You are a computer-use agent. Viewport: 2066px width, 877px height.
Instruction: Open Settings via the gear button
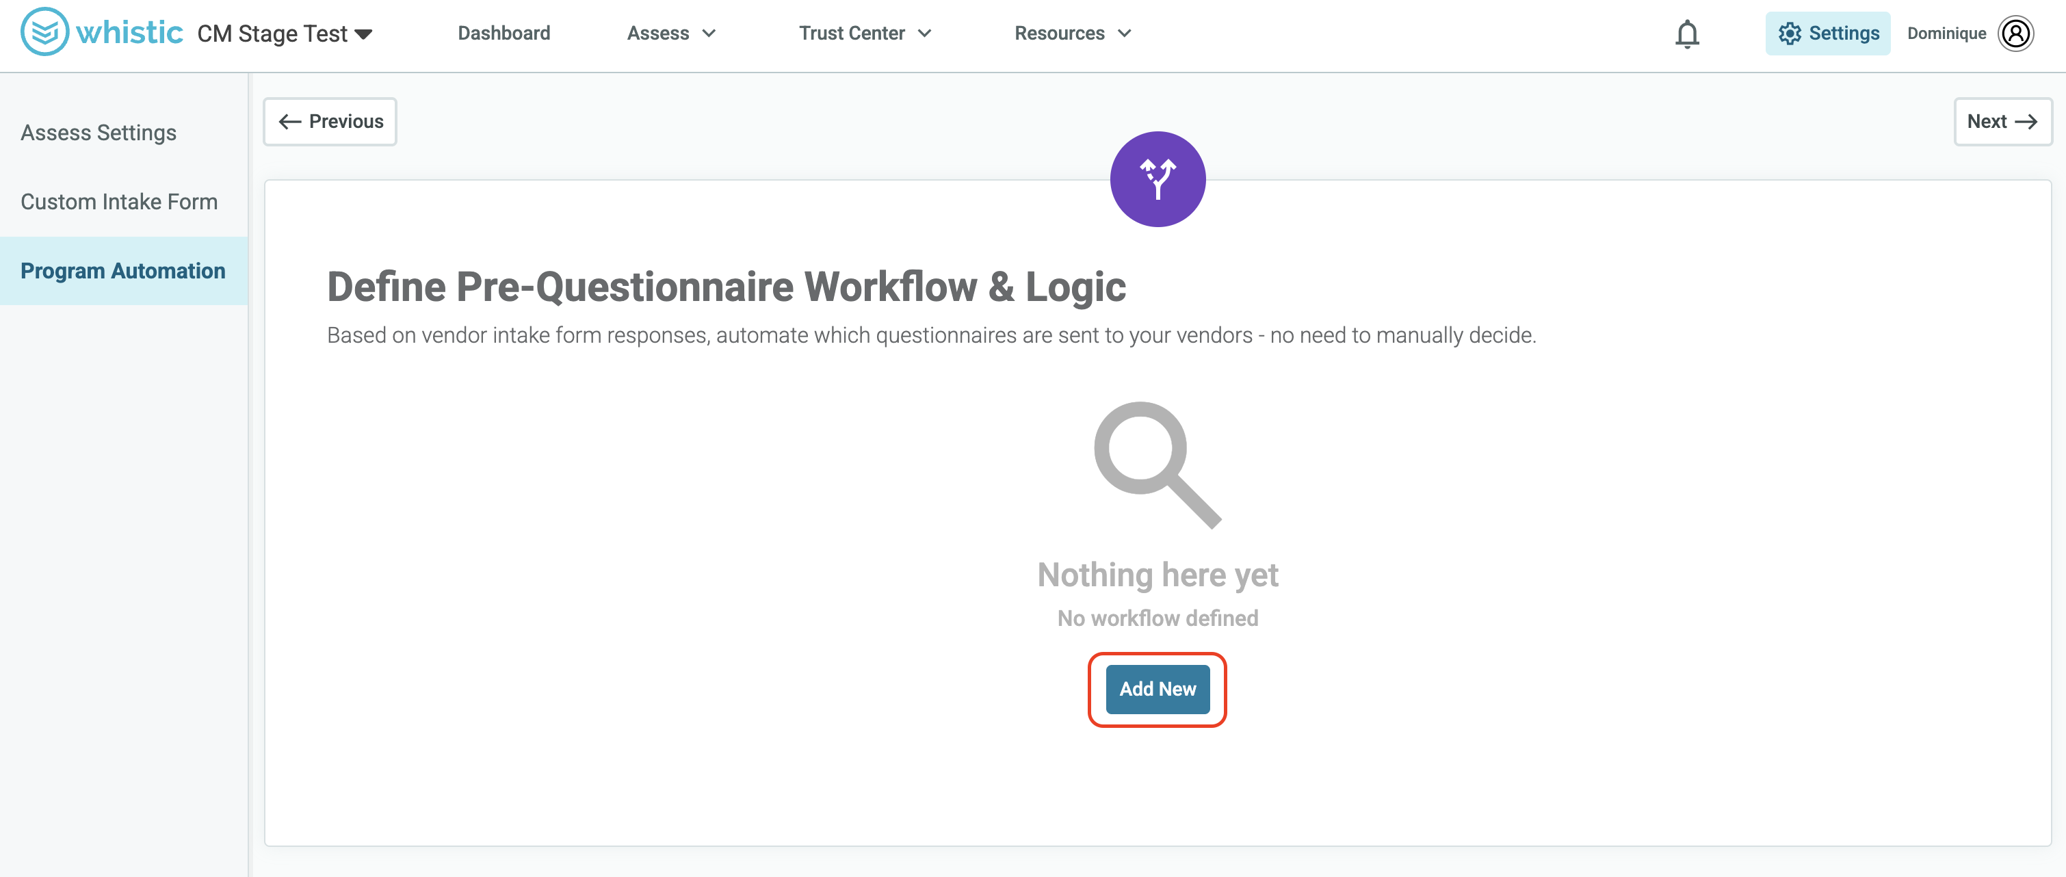(x=1827, y=33)
